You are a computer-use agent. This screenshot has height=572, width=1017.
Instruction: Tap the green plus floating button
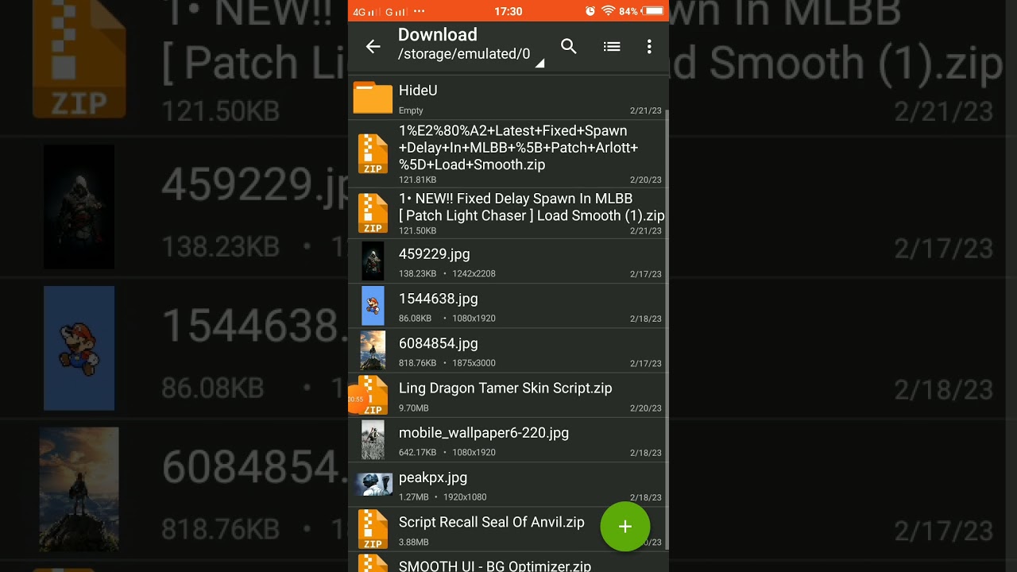click(x=625, y=526)
